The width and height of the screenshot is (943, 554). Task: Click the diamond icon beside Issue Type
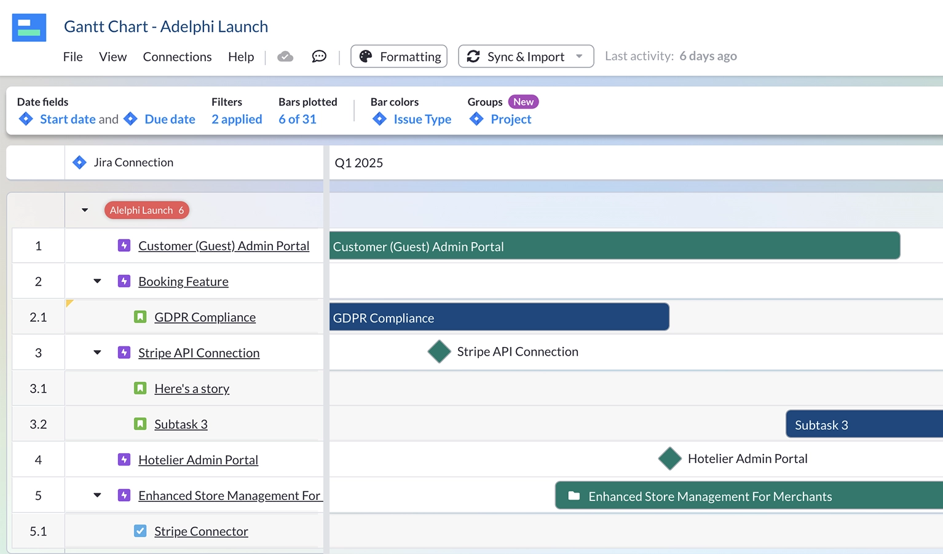(x=379, y=119)
